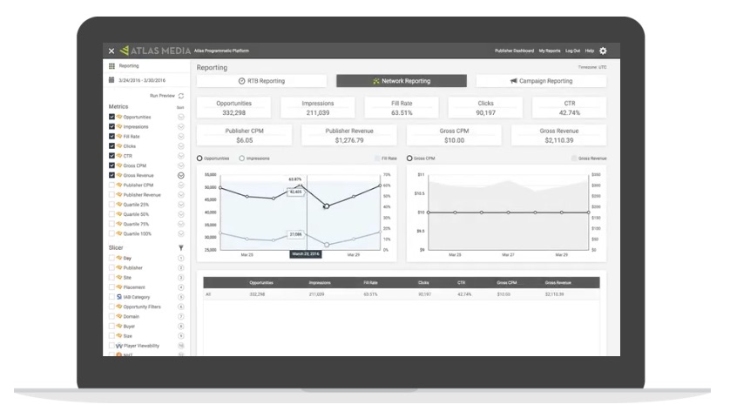Open the 3/24/2016 - 3/30/2016 date range picker
Screen dimensions: 730x418
pos(141,80)
